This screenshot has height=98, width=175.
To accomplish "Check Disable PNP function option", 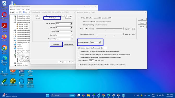I will (79, 65).
